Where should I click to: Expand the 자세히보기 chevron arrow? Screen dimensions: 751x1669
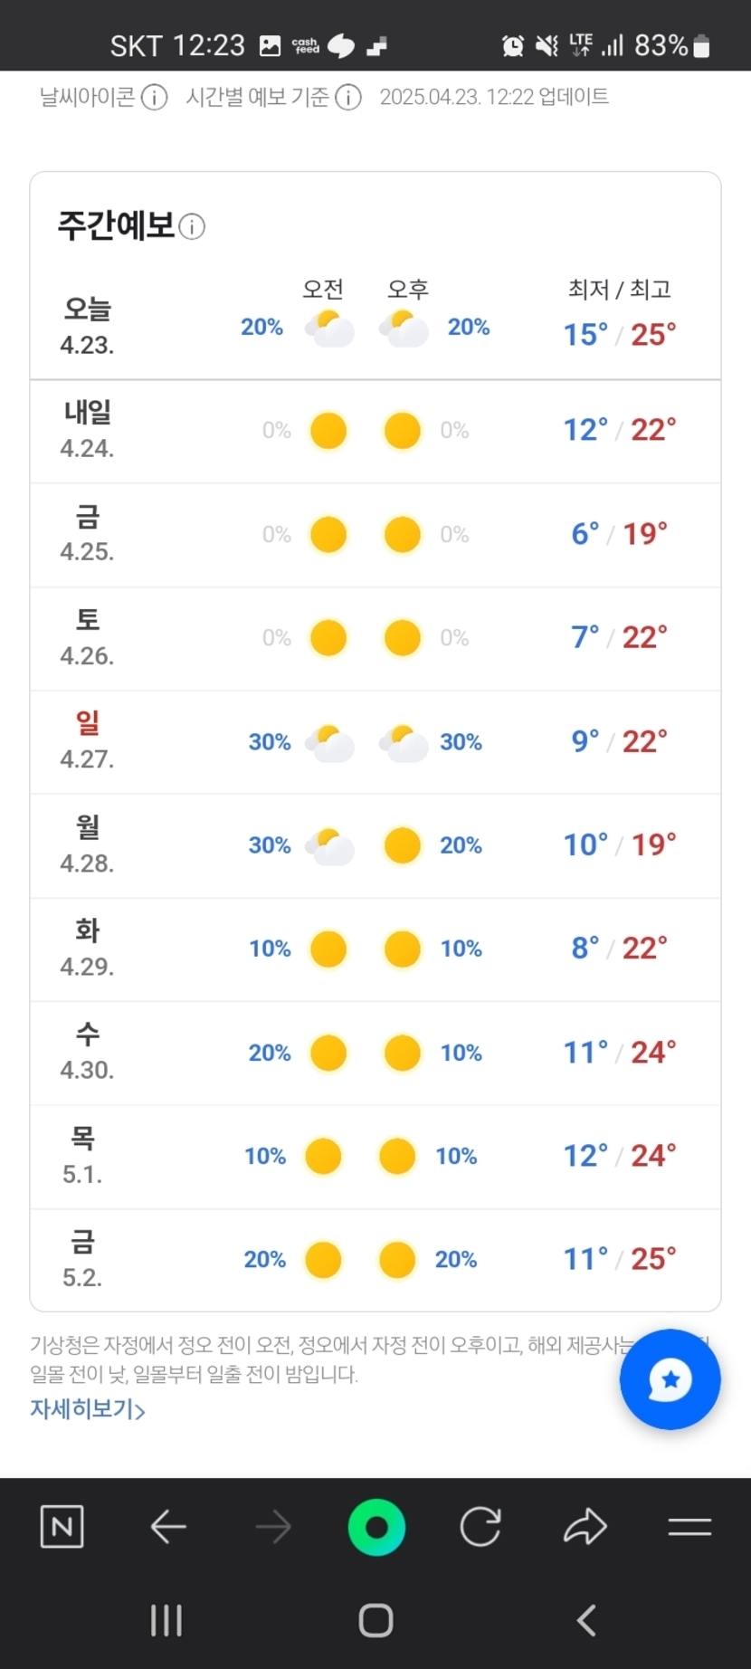[x=140, y=1410]
